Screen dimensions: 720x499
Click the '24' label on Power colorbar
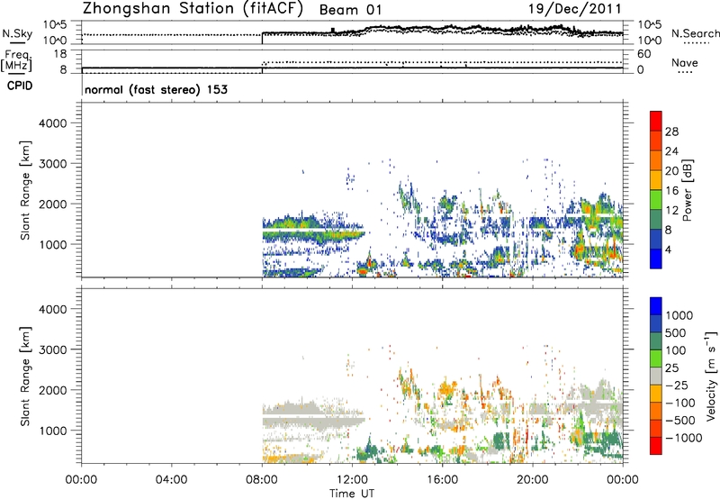coord(671,151)
